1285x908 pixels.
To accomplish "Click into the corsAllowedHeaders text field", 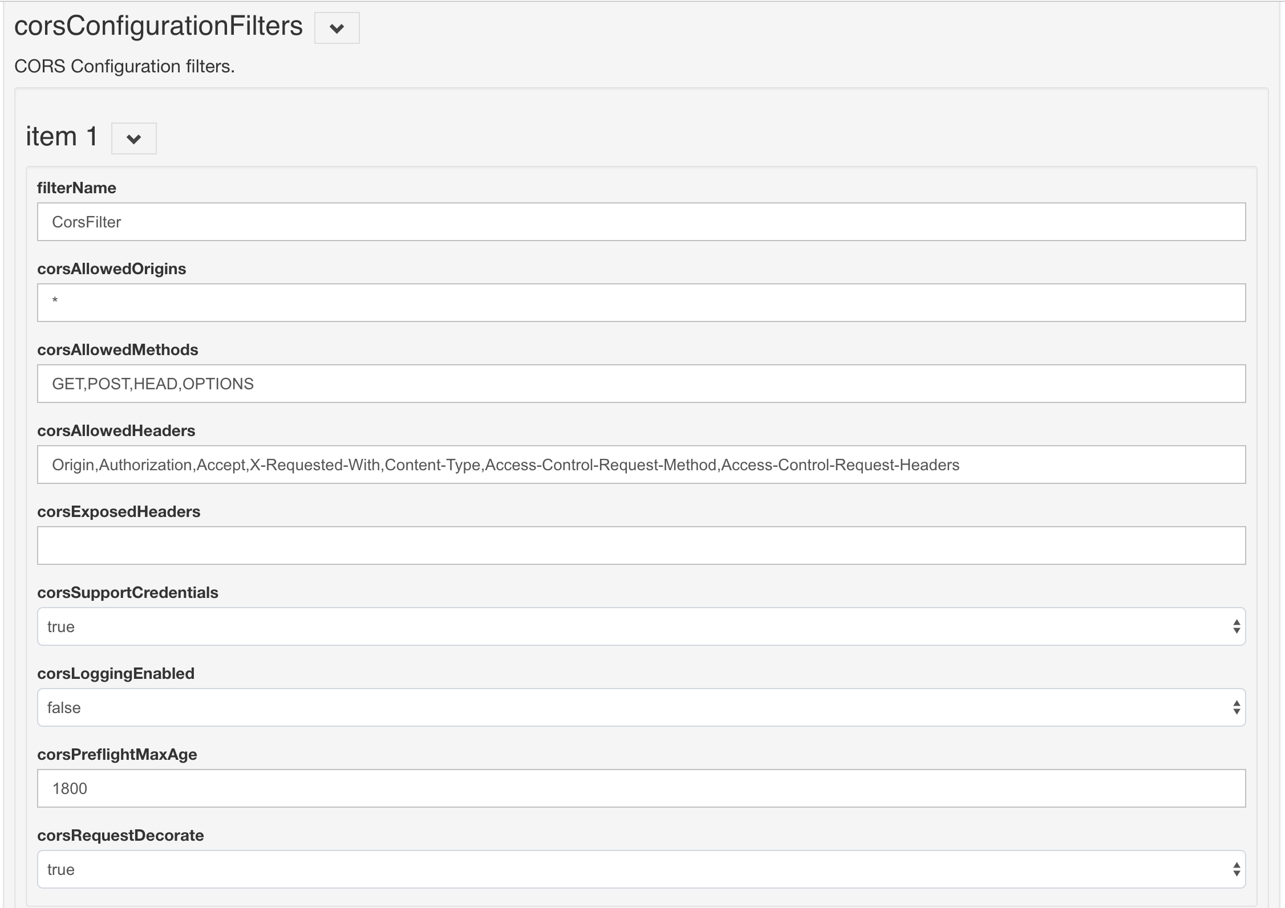I will tap(641, 465).
